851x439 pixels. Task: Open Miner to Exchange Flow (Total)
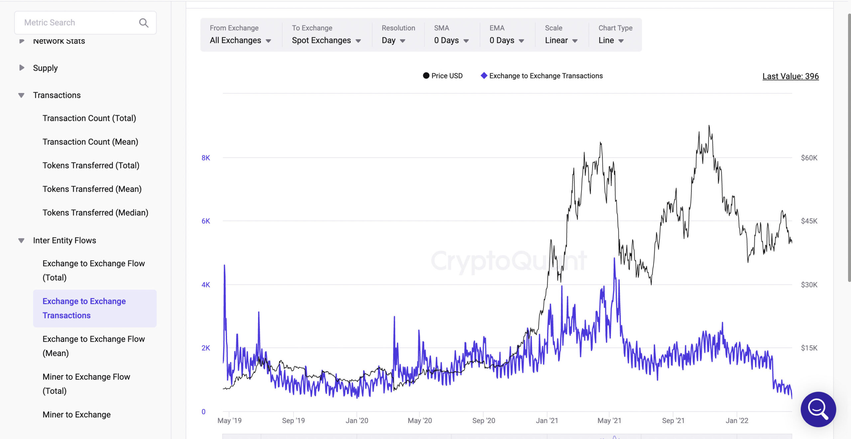click(x=86, y=384)
